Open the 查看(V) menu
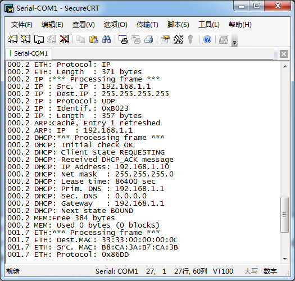Image resolution: width=295 pixels, height=281 pixels. tap(84, 25)
